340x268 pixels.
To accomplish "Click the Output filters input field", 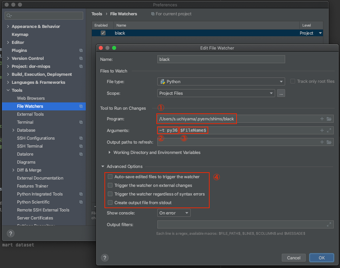I will [x=246, y=224].
